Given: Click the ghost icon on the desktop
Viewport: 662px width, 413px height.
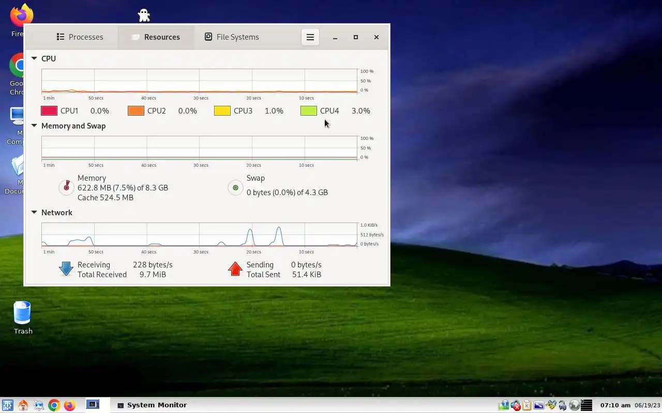Looking at the screenshot, I should point(144,15).
